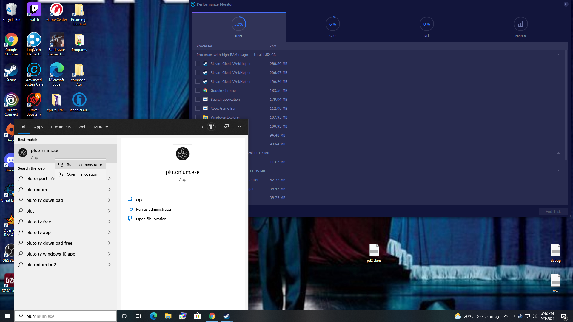Switch search filter to Documents

pyautogui.click(x=61, y=127)
